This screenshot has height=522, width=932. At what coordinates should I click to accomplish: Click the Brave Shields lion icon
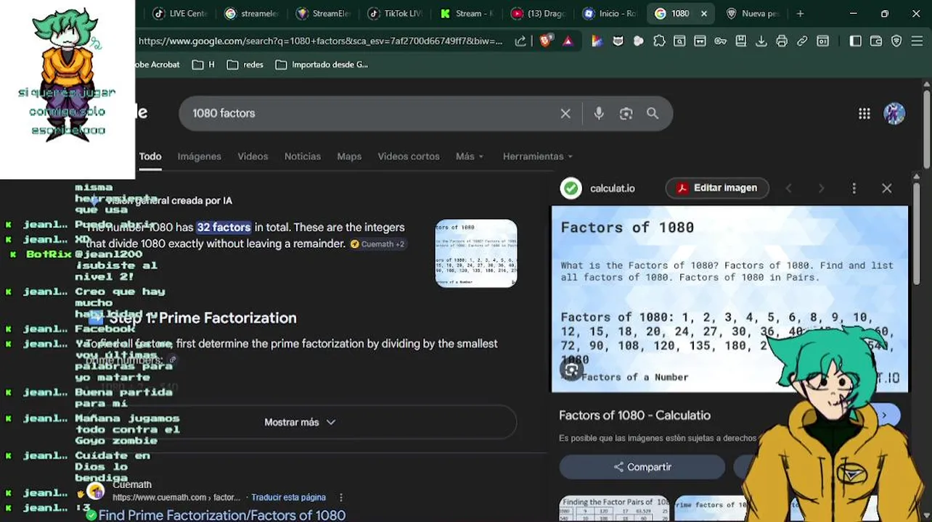point(545,41)
